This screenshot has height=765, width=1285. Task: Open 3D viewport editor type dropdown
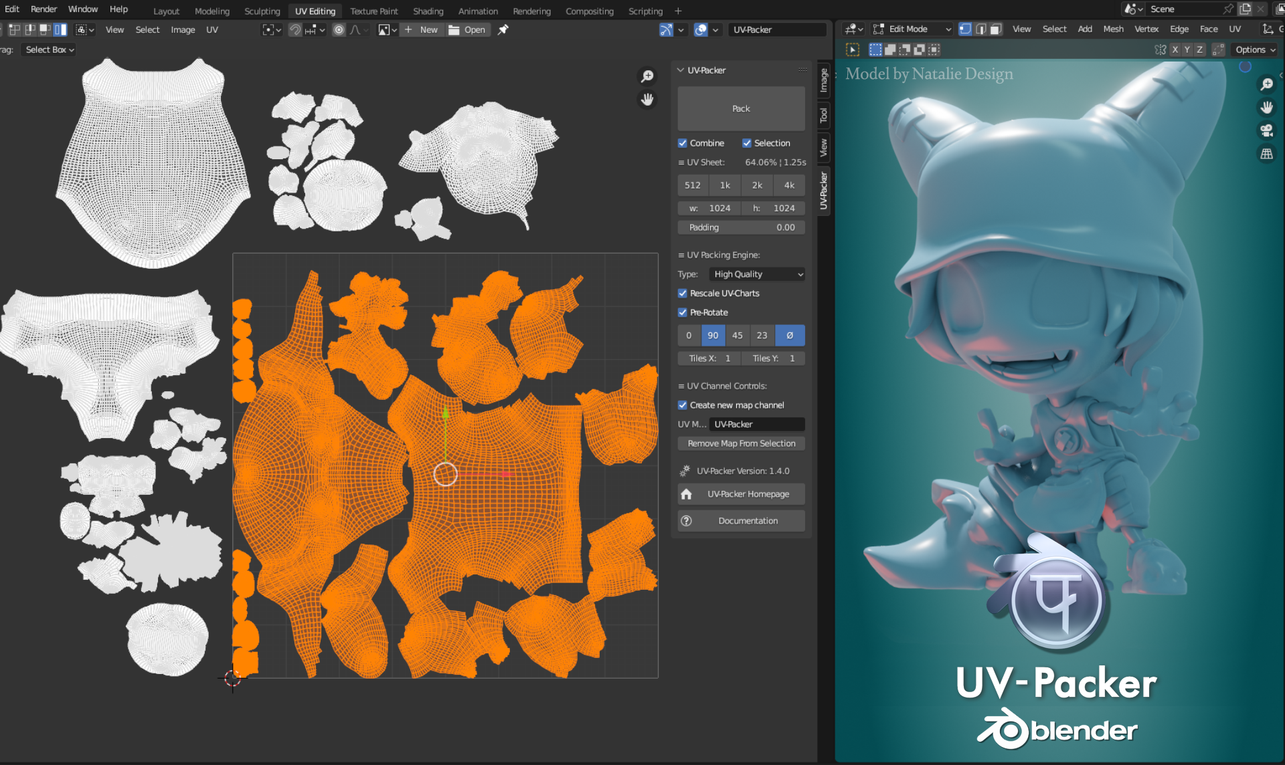tap(854, 29)
